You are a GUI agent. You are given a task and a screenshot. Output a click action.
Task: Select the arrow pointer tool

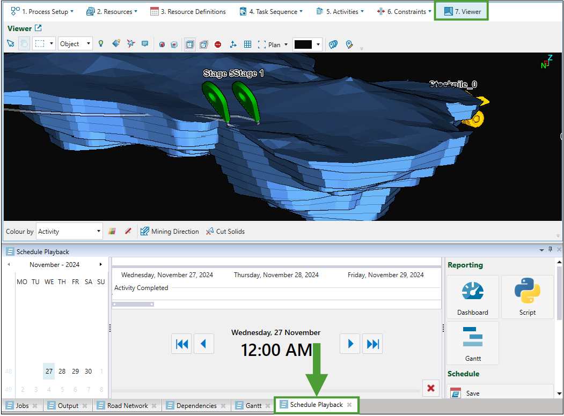click(10, 44)
